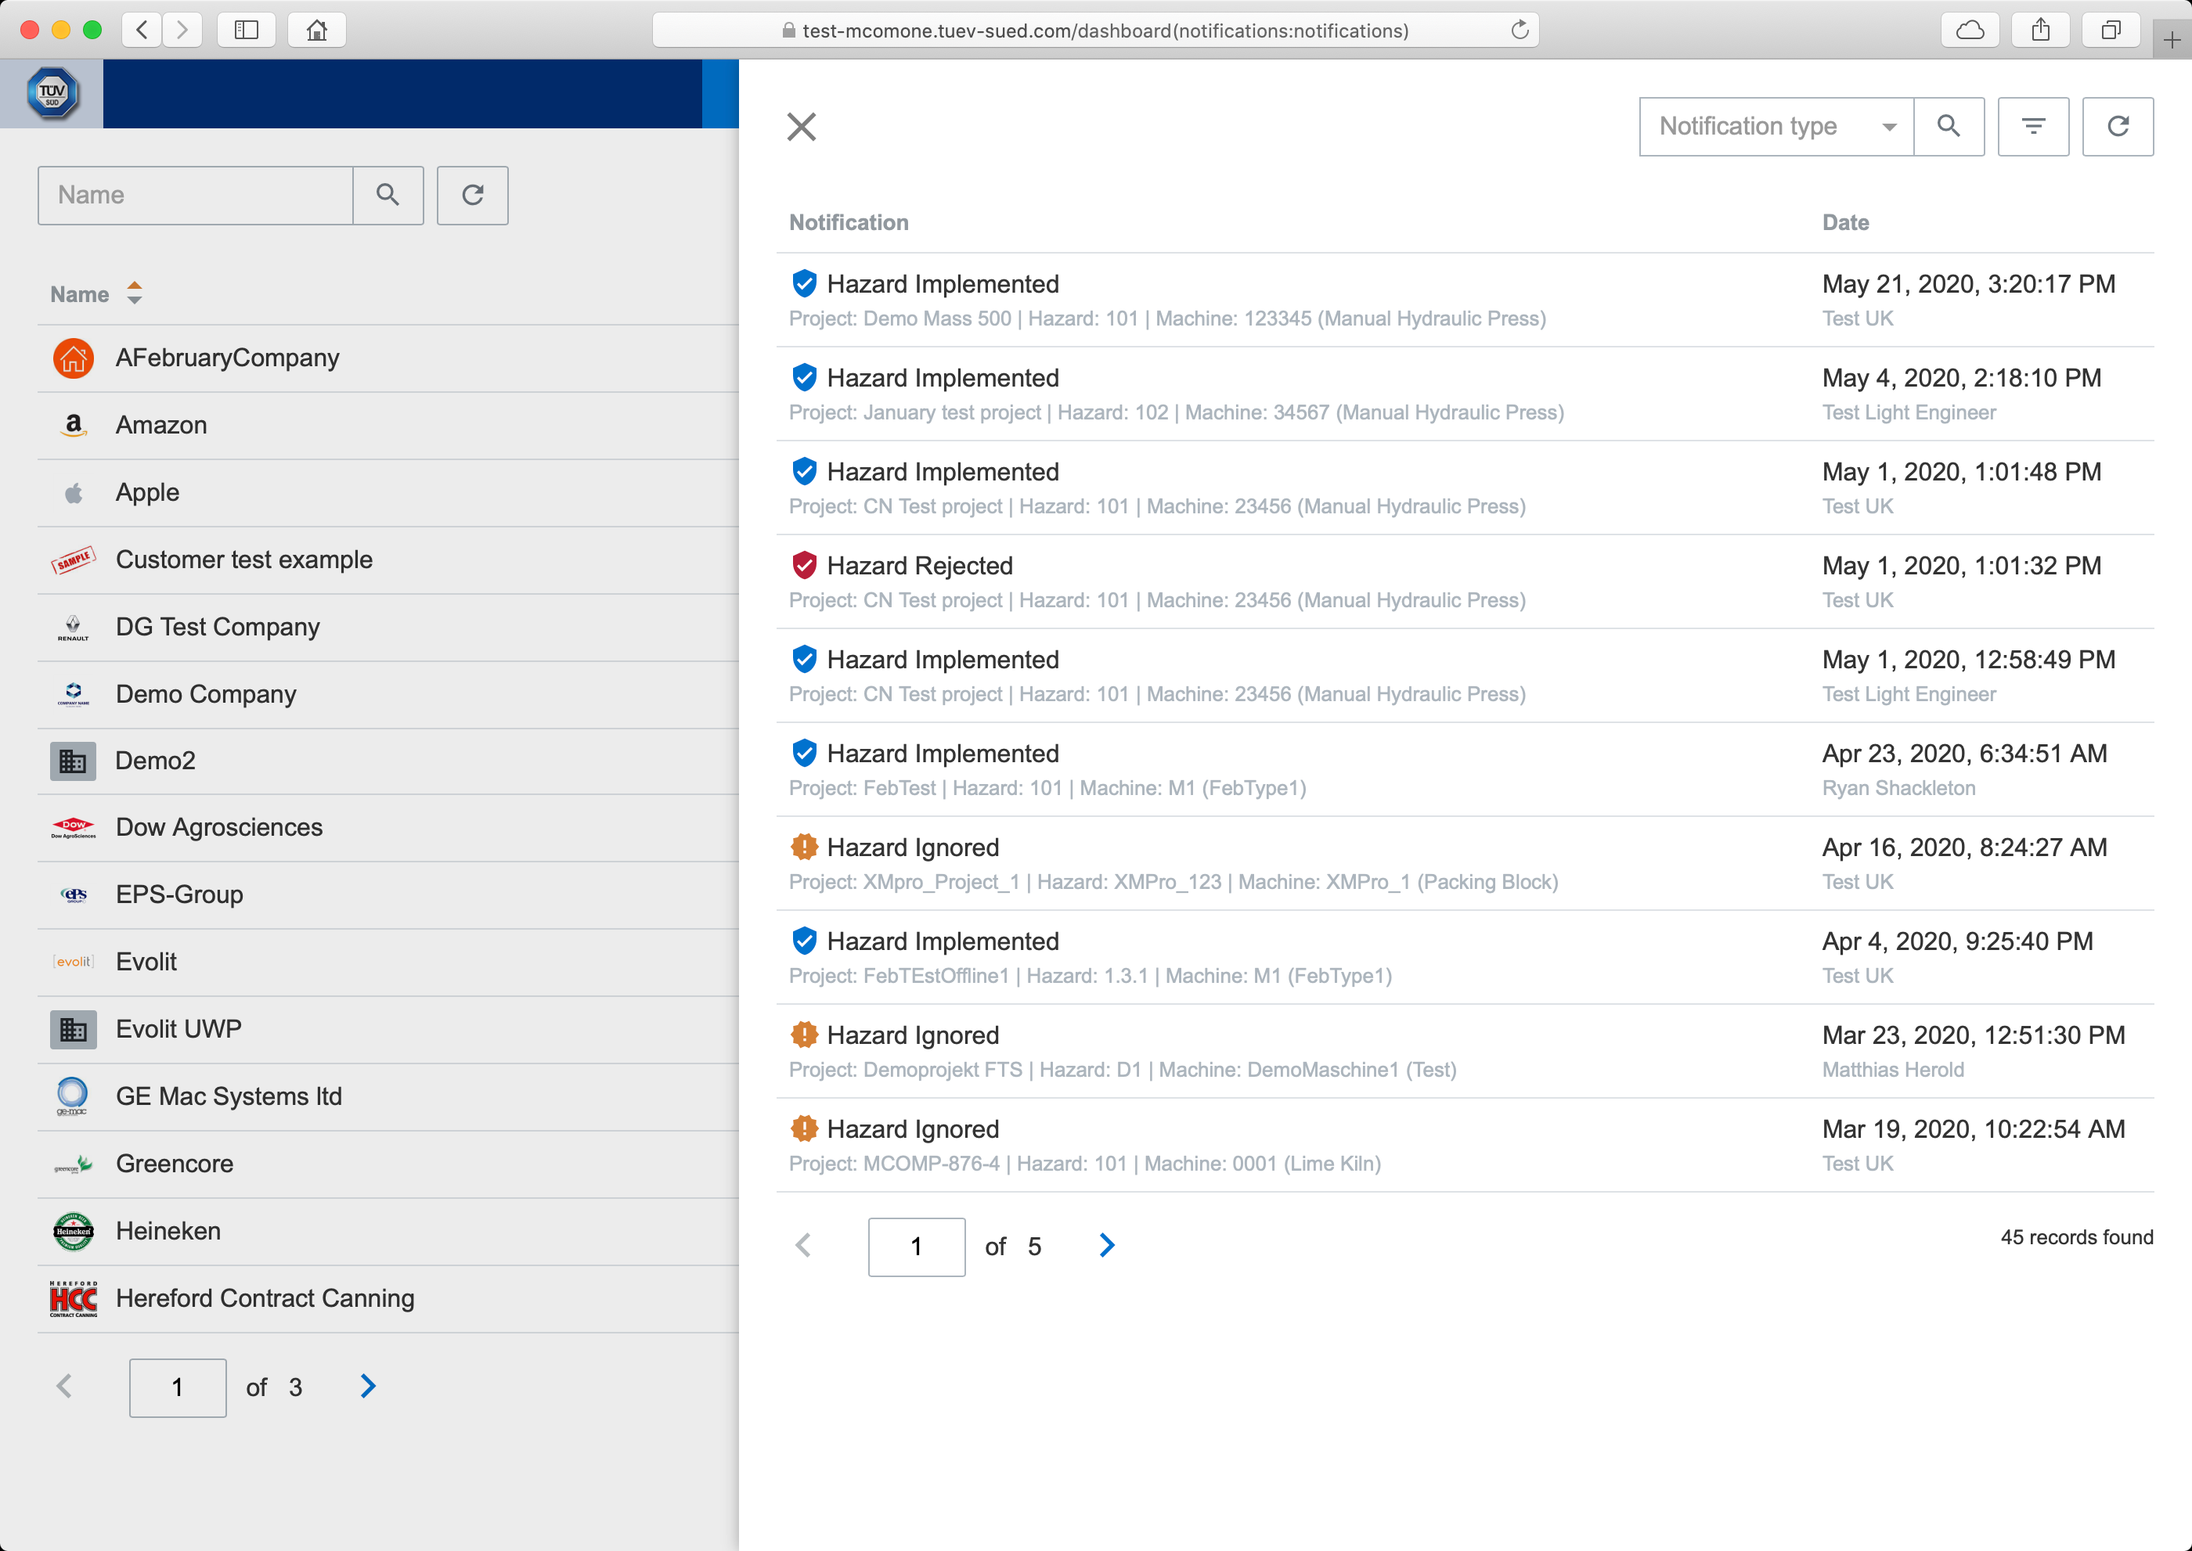Go to next company list page
This screenshot has height=1551, width=2192.
(x=368, y=1386)
